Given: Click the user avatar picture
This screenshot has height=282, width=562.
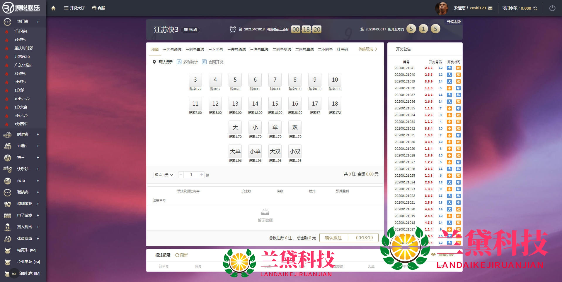Looking at the screenshot, I should pyautogui.click(x=441, y=8).
